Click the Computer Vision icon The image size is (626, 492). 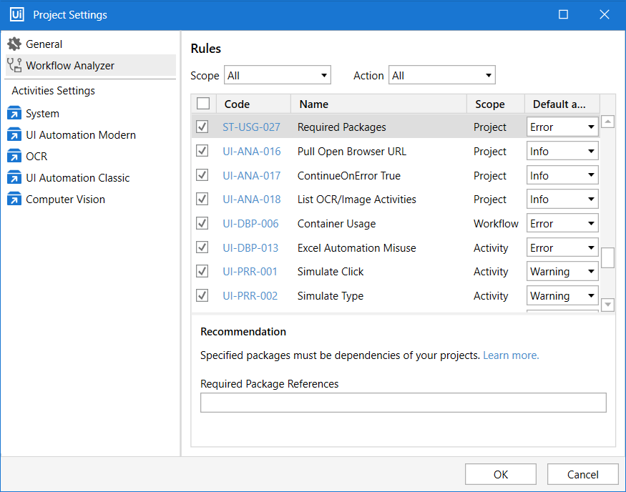point(14,200)
